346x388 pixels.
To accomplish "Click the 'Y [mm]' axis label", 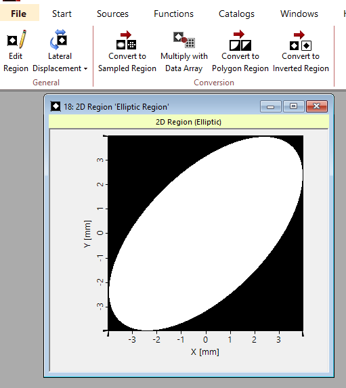I will [87, 234].
